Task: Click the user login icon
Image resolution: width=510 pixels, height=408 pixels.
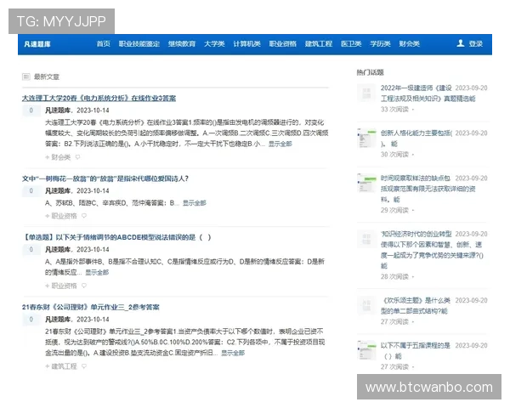Action: click(460, 43)
